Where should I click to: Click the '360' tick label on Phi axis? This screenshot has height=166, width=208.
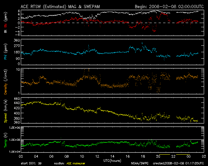coord(17,40)
